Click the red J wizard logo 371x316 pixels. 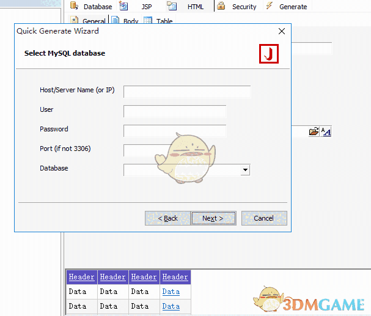(269, 54)
